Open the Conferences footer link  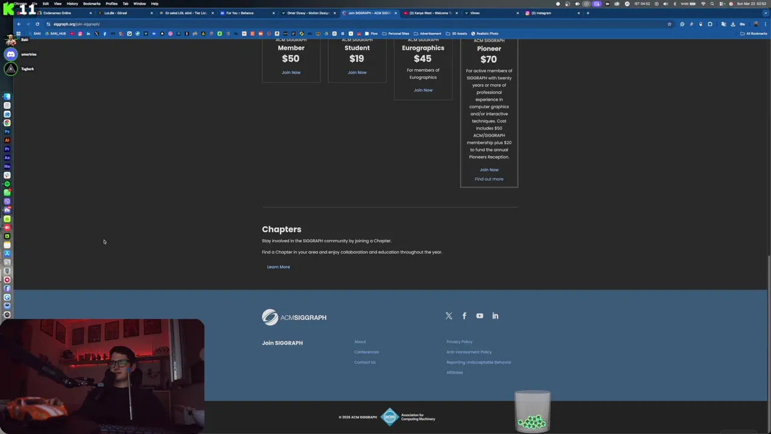point(366,352)
